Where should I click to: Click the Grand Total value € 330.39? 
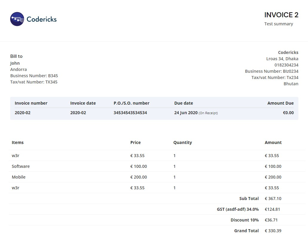(x=273, y=231)
